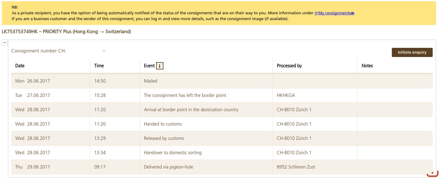Open the My consignments link
Image resolution: width=440 pixels, height=181 pixels.
[x=334, y=13]
